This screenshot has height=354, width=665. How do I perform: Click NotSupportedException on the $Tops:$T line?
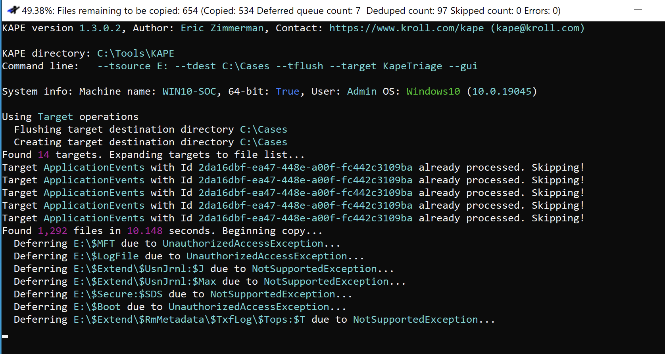(x=415, y=320)
